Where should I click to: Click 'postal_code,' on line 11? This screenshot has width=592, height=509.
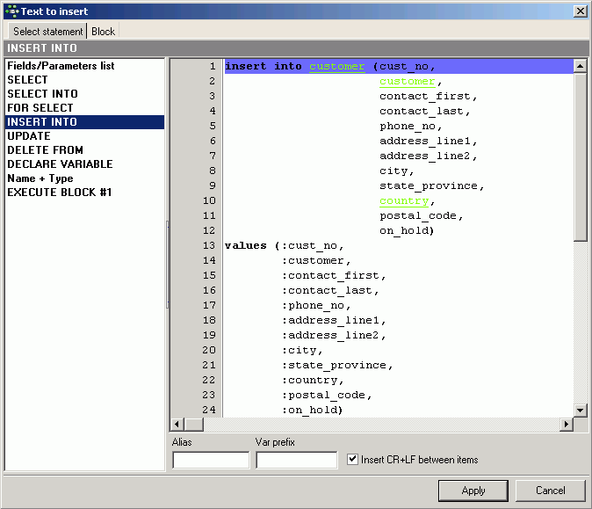point(422,215)
